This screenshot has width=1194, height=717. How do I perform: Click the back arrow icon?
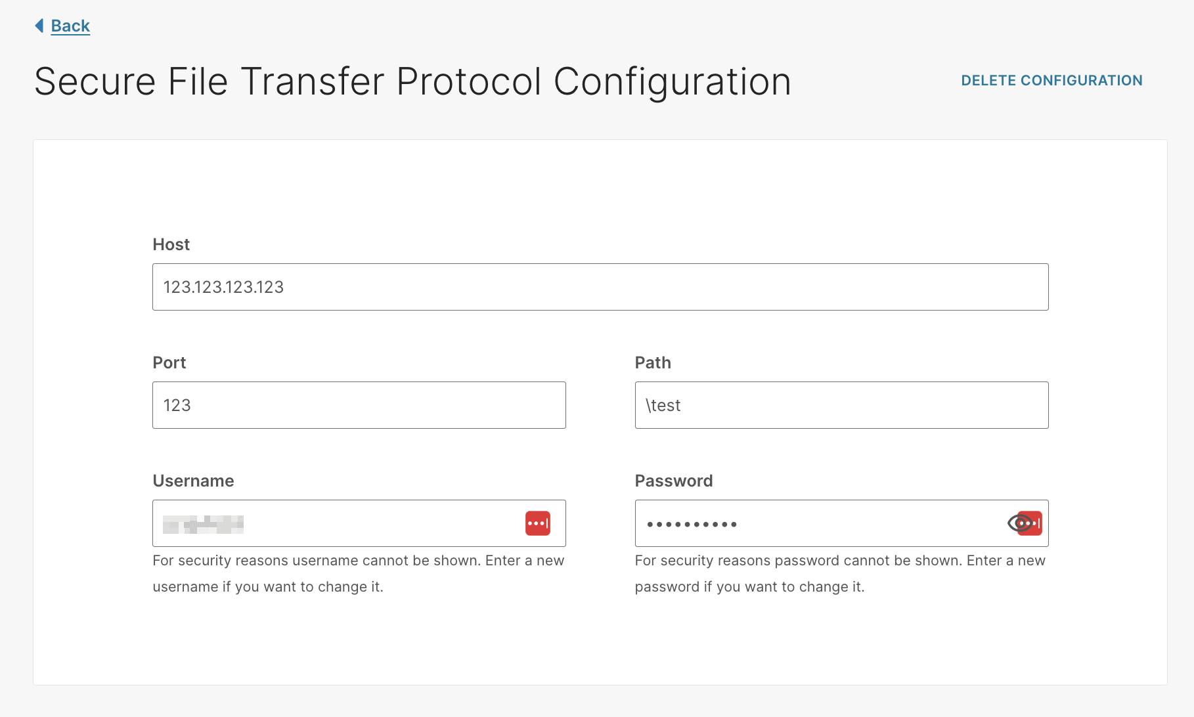pos(39,26)
